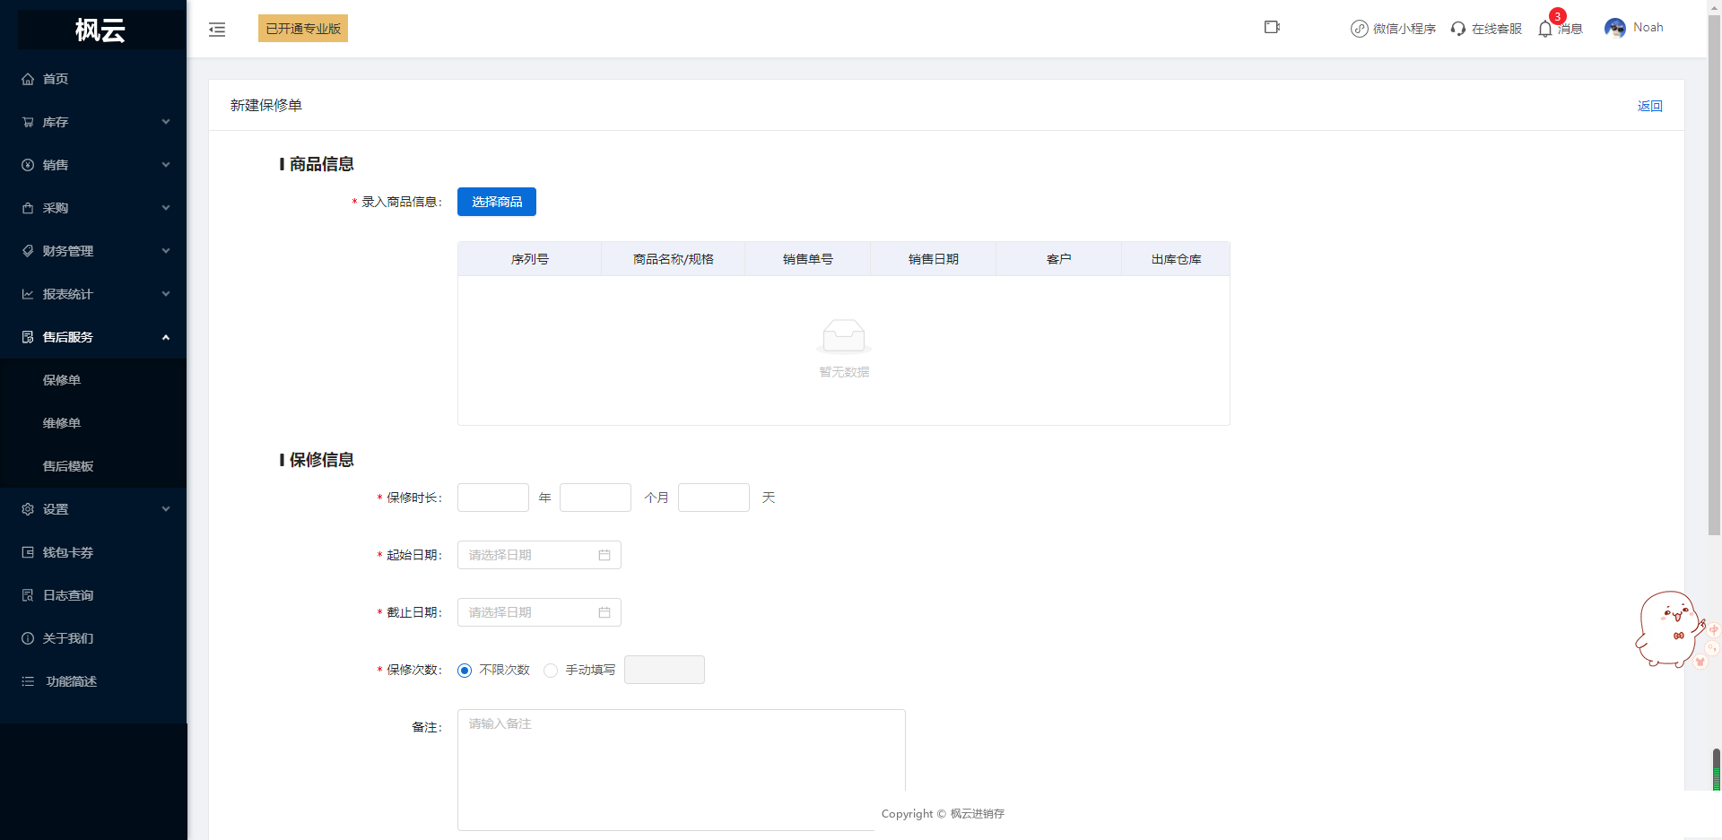The image size is (1722, 840).
Task: Click the 选择商品 button
Action: [x=497, y=202]
